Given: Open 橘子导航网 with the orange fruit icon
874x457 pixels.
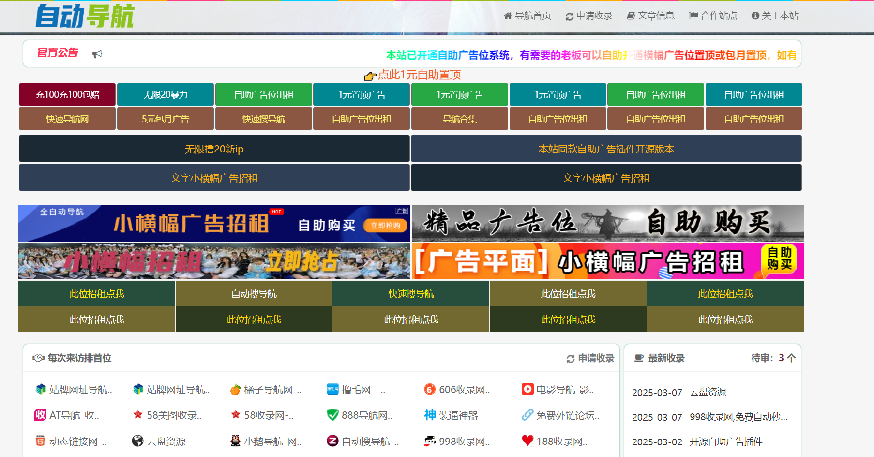Looking at the screenshot, I should click(x=266, y=389).
